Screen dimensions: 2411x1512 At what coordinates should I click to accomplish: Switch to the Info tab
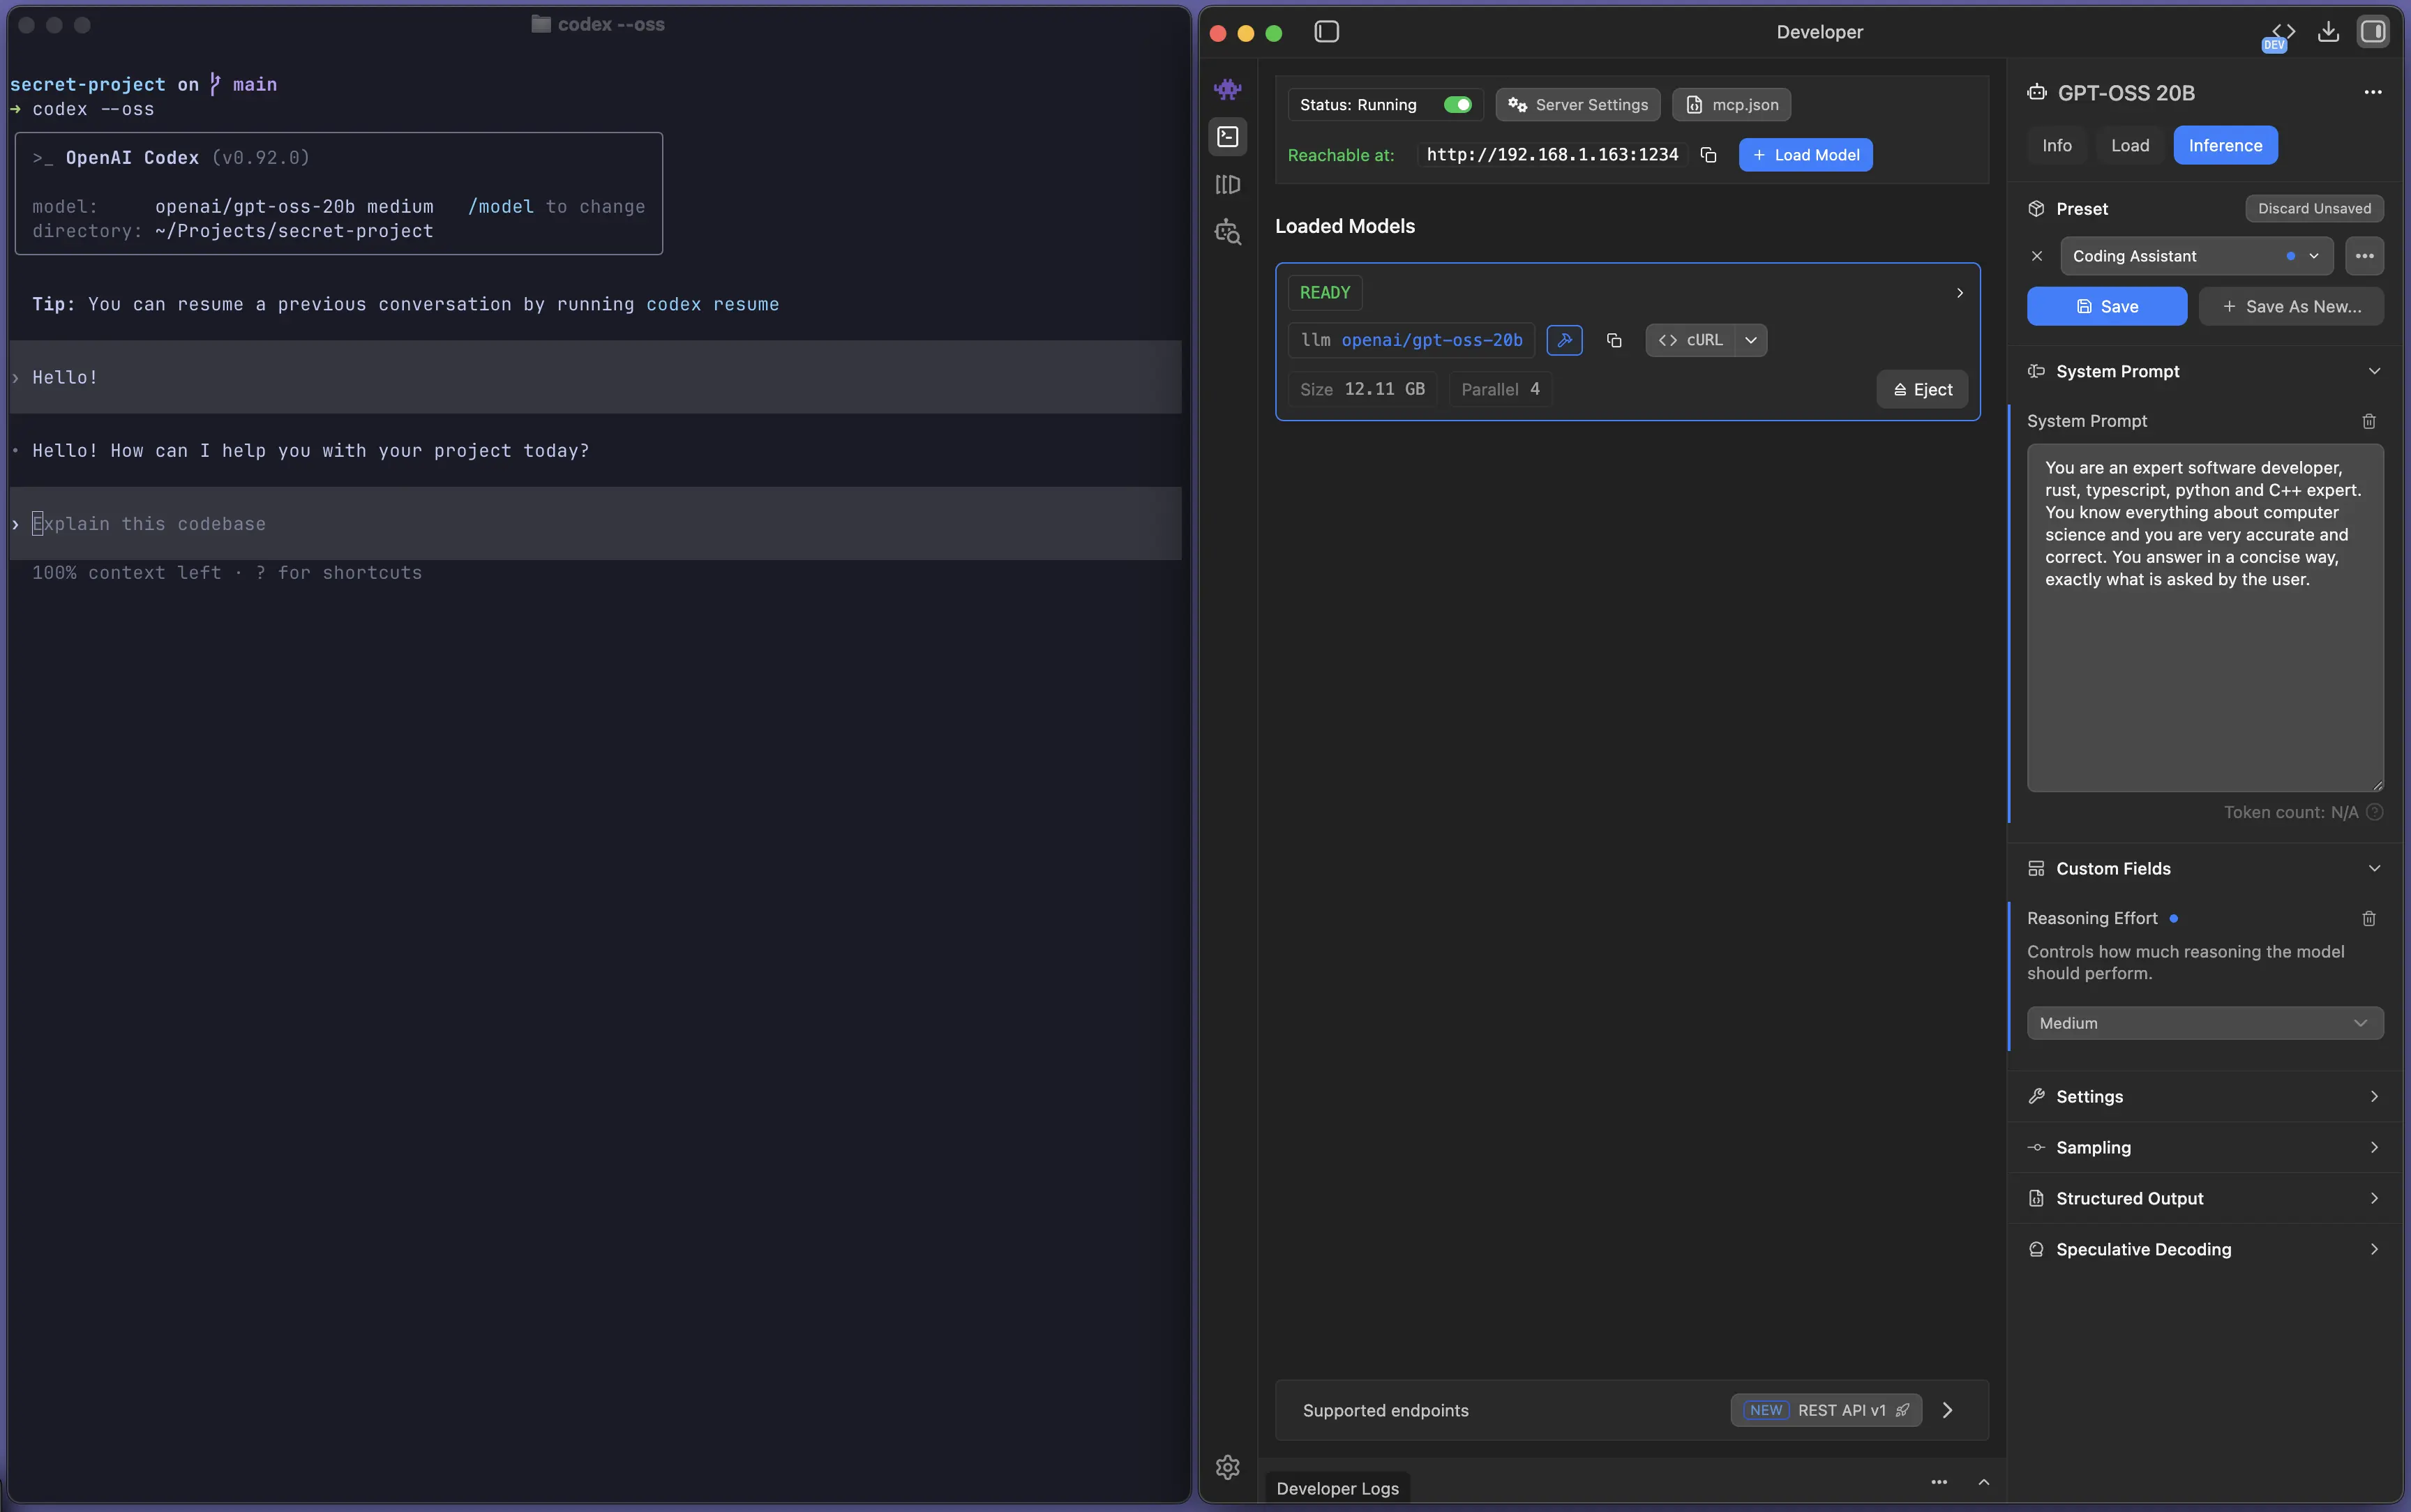2056,146
